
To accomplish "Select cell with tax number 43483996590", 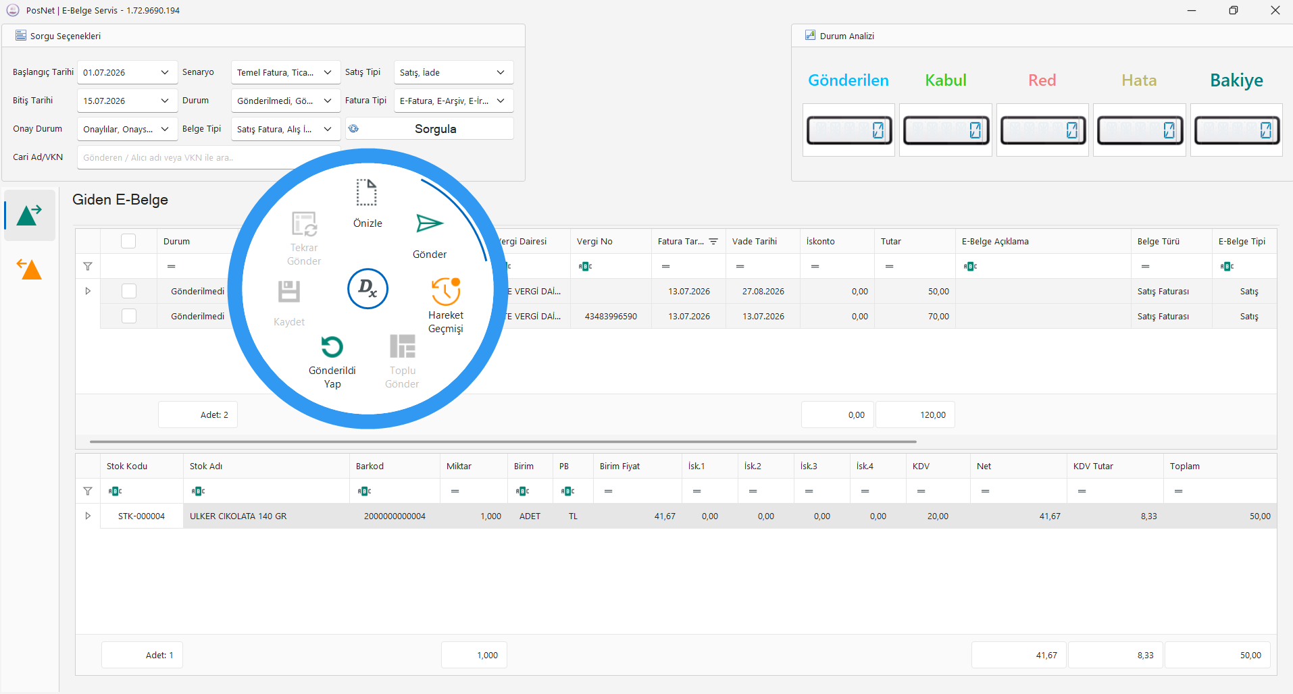I will (611, 316).
